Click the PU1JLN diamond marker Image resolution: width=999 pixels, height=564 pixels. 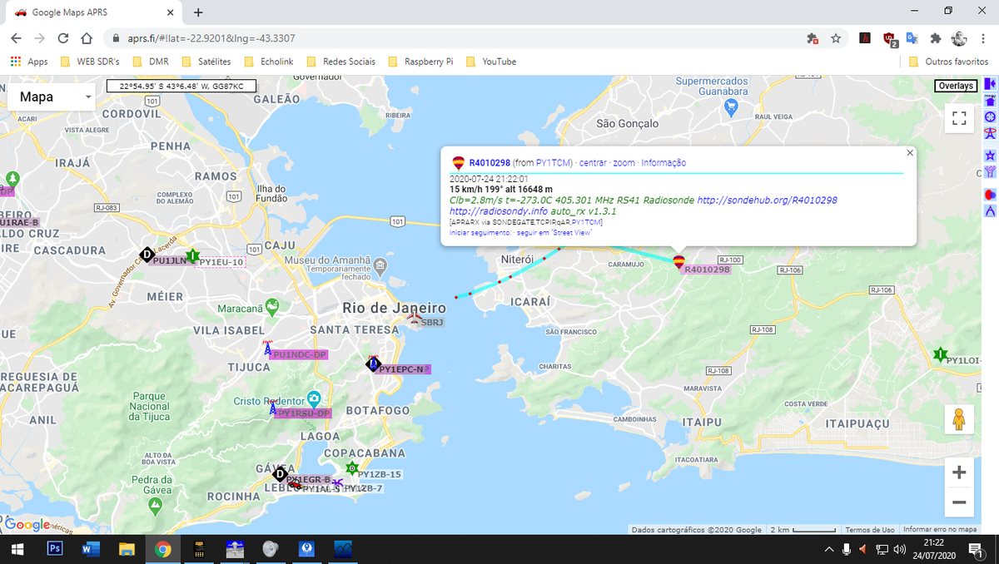tap(147, 255)
